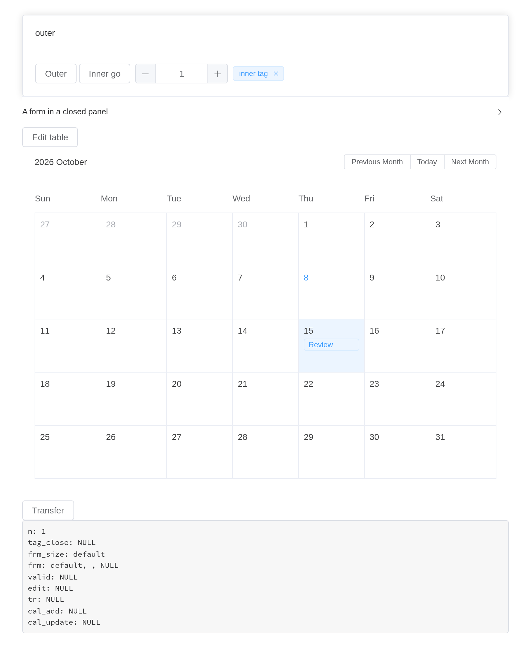Remove the inner tag via its X
Image resolution: width=531 pixels, height=658 pixels.
coord(276,74)
